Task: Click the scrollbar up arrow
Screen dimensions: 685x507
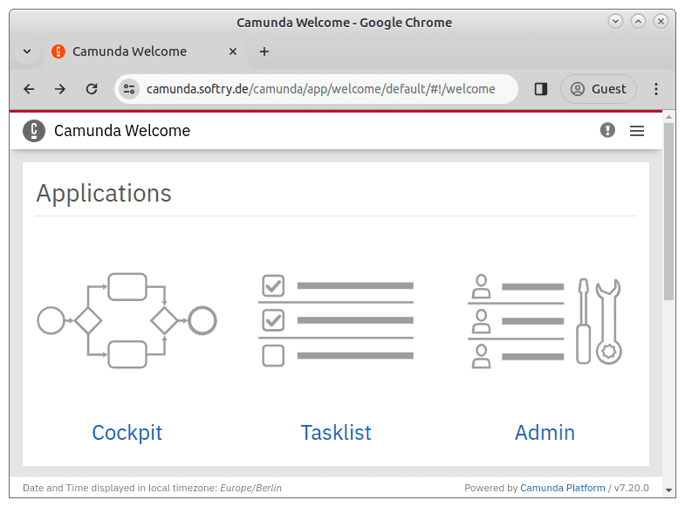Action: click(668, 117)
